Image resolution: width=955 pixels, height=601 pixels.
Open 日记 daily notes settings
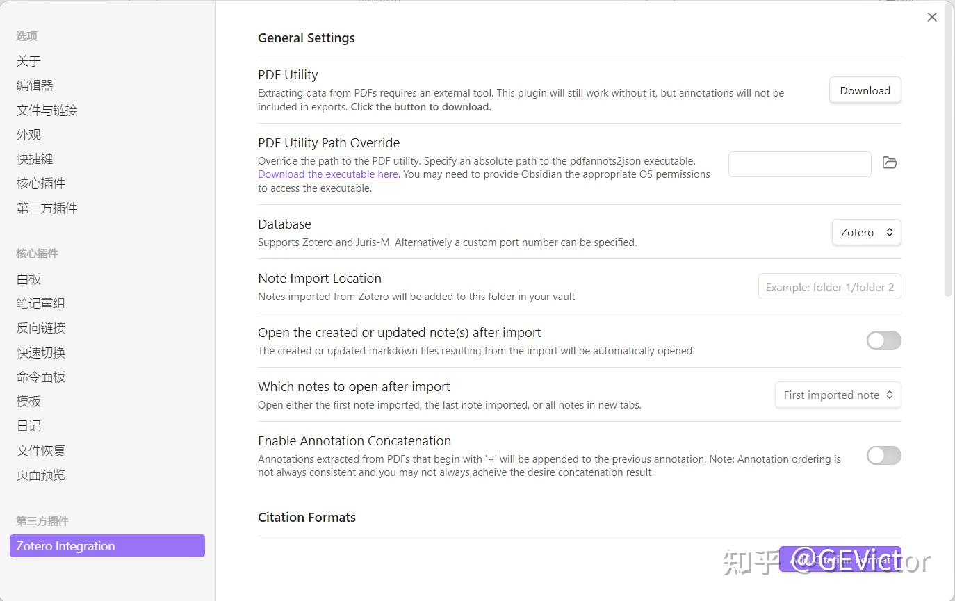pyautogui.click(x=28, y=425)
